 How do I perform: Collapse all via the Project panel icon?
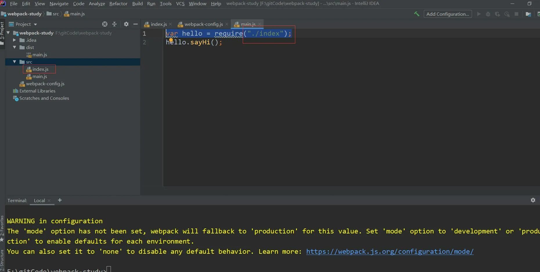click(114, 24)
